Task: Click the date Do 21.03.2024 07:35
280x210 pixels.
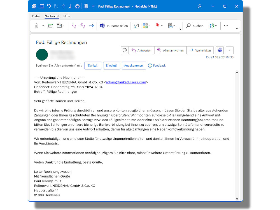Action: pyautogui.click(x=220, y=57)
